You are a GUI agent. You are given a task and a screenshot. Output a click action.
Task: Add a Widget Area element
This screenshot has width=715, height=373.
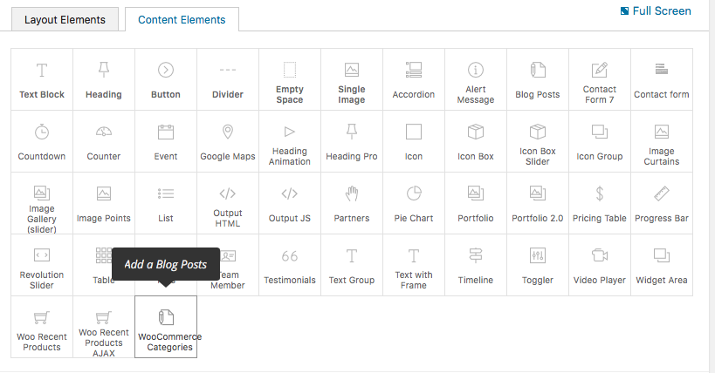click(x=662, y=266)
